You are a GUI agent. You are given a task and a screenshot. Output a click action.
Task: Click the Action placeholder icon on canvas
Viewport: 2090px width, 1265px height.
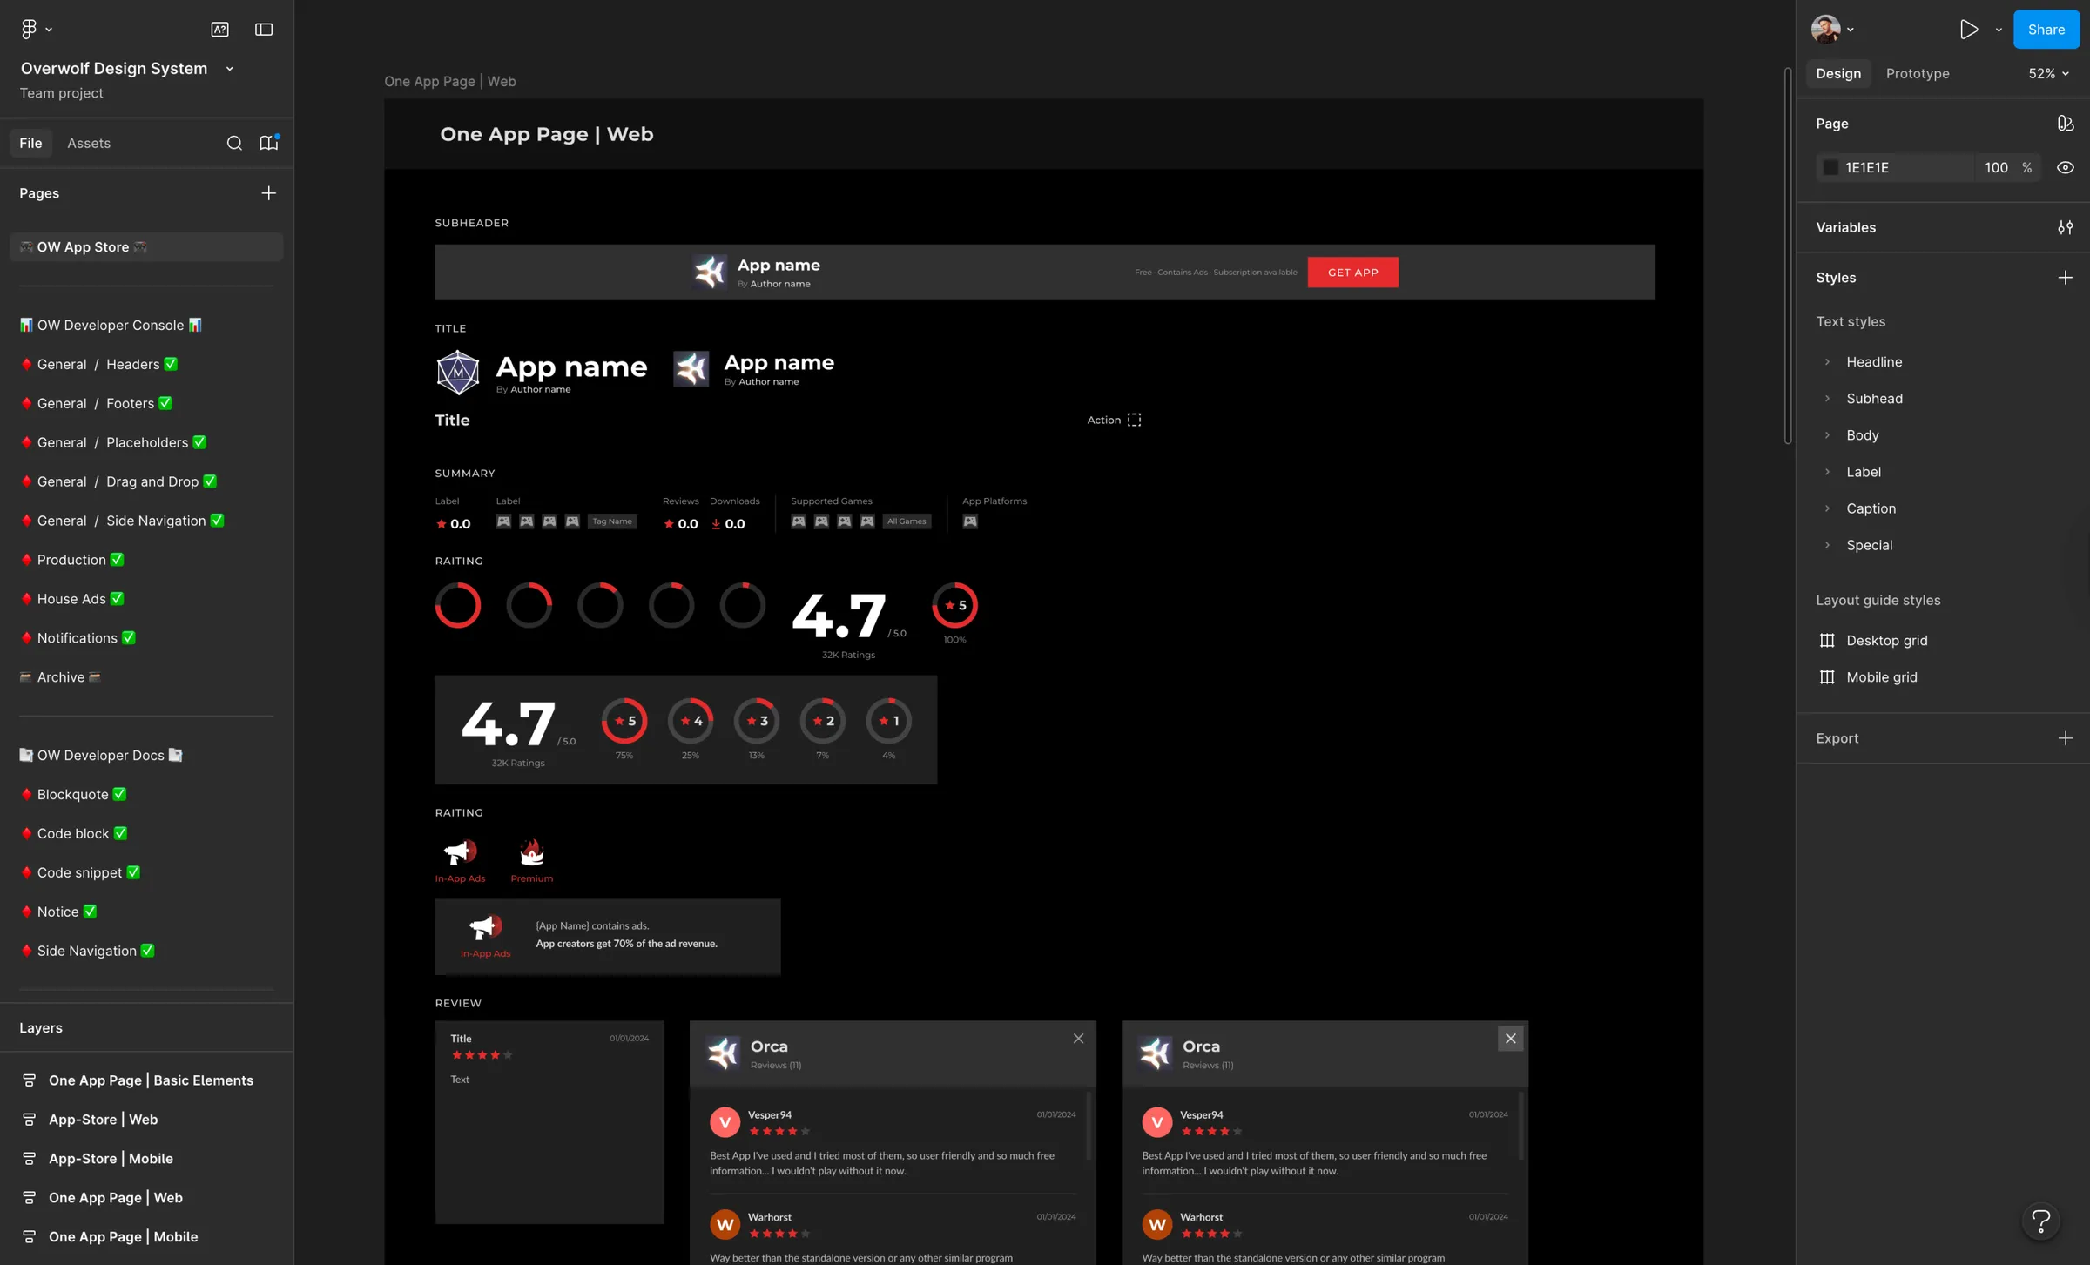click(x=1134, y=421)
